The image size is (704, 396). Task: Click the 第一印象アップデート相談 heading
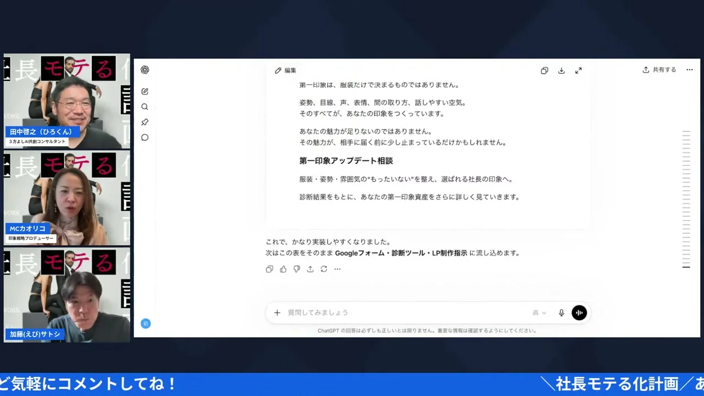click(346, 161)
